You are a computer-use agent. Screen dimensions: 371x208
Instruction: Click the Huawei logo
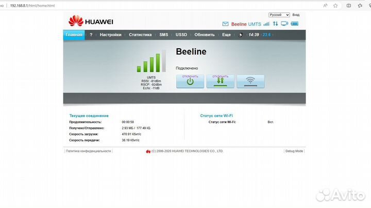pyautogui.click(x=91, y=21)
